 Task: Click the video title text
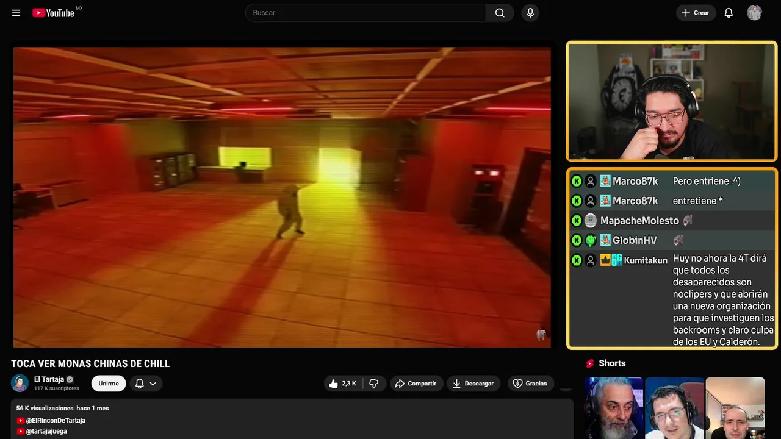90,364
